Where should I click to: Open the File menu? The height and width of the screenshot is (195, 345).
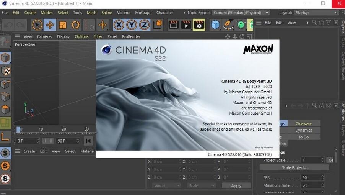[5, 13]
